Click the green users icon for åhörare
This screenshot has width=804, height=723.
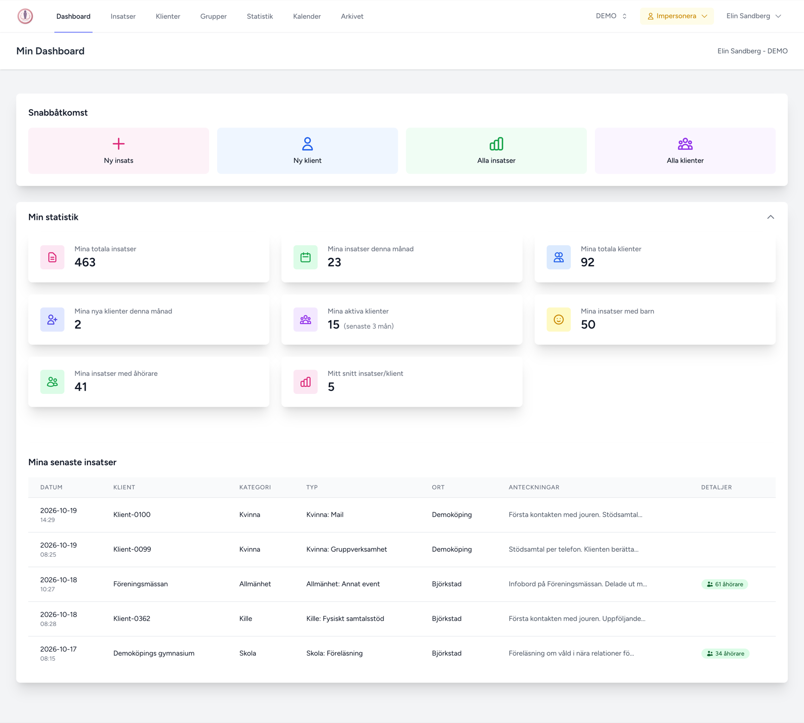click(x=52, y=382)
